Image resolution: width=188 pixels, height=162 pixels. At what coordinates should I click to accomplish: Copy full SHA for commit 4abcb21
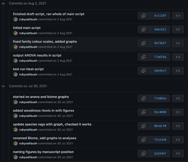point(144,29)
